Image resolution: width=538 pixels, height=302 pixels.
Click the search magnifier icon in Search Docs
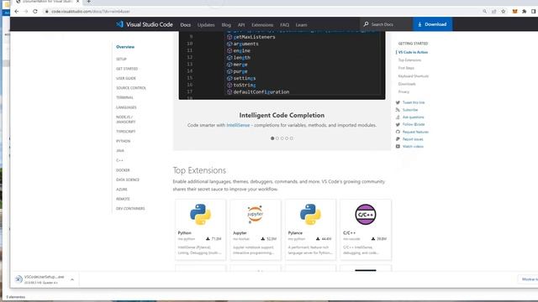[x=366, y=24]
